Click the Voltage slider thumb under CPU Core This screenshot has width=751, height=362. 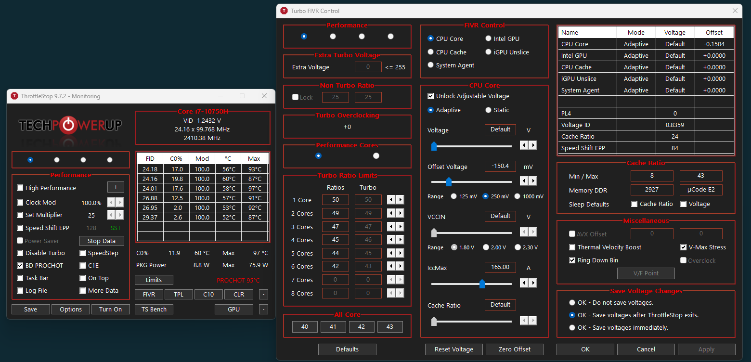point(434,146)
